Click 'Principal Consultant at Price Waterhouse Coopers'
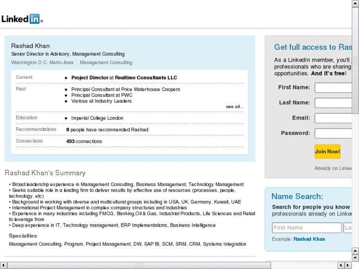 pyautogui.click(x=126, y=89)
